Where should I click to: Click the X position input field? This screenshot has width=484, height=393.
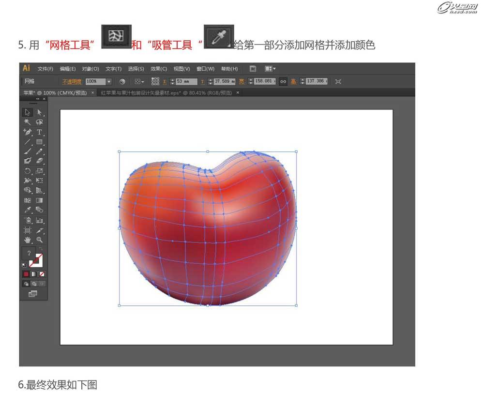pyautogui.click(x=186, y=81)
